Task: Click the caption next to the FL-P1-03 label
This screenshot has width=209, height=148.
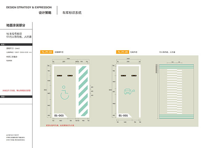Action: click(59, 52)
